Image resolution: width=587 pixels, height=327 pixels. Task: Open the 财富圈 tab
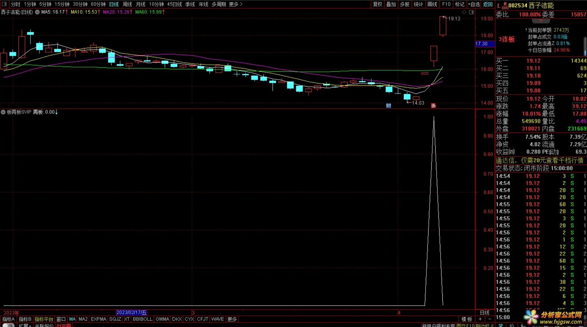click(64, 325)
